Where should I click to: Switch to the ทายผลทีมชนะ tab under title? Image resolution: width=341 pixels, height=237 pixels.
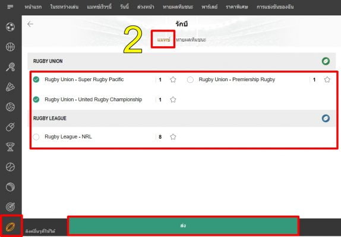pyautogui.click(x=191, y=40)
